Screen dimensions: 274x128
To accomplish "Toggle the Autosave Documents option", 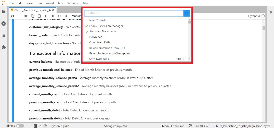I will 103,32.
